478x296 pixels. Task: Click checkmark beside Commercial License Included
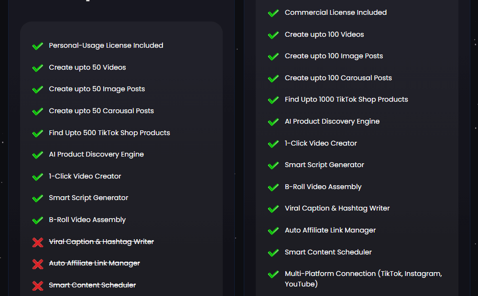point(273,13)
